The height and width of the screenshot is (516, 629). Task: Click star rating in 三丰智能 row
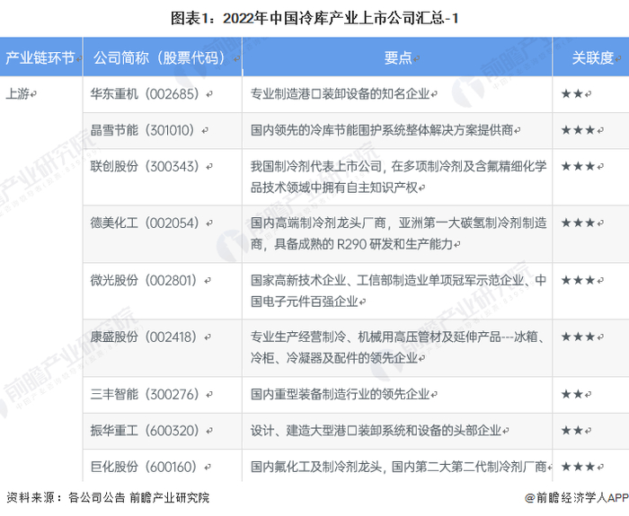(x=572, y=394)
